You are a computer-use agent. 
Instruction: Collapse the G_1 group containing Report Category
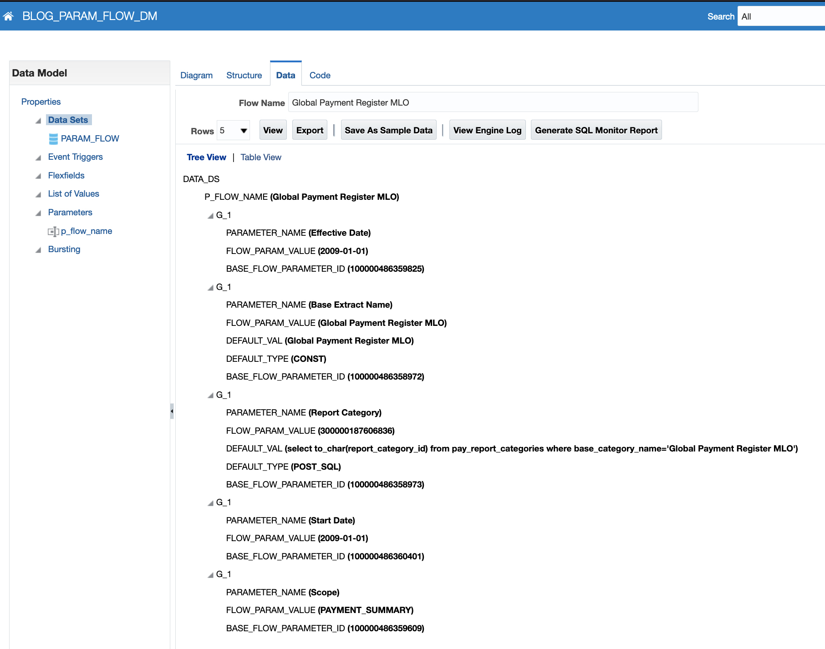pyautogui.click(x=210, y=395)
